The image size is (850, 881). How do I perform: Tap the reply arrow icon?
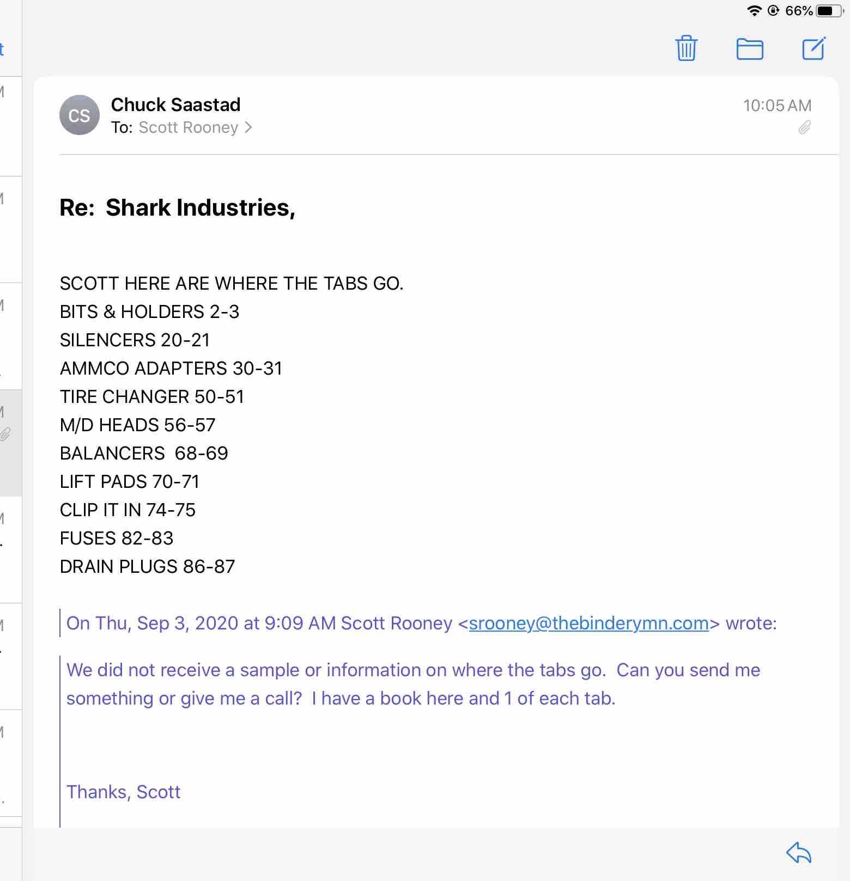pyautogui.click(x=799, y=853)
